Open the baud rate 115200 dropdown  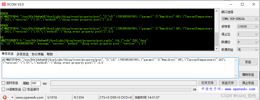247,26
